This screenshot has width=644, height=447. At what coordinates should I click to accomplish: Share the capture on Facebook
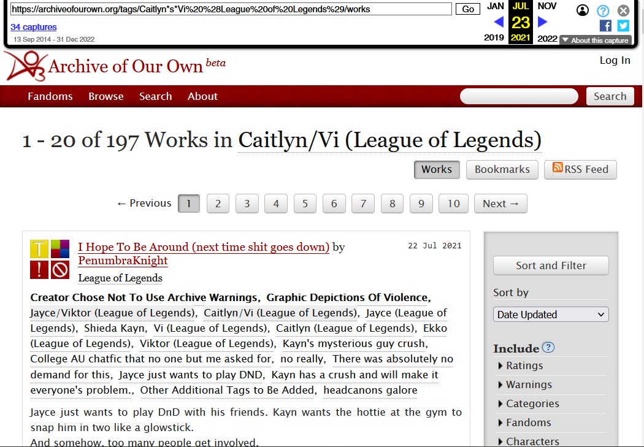coord(605,26)
